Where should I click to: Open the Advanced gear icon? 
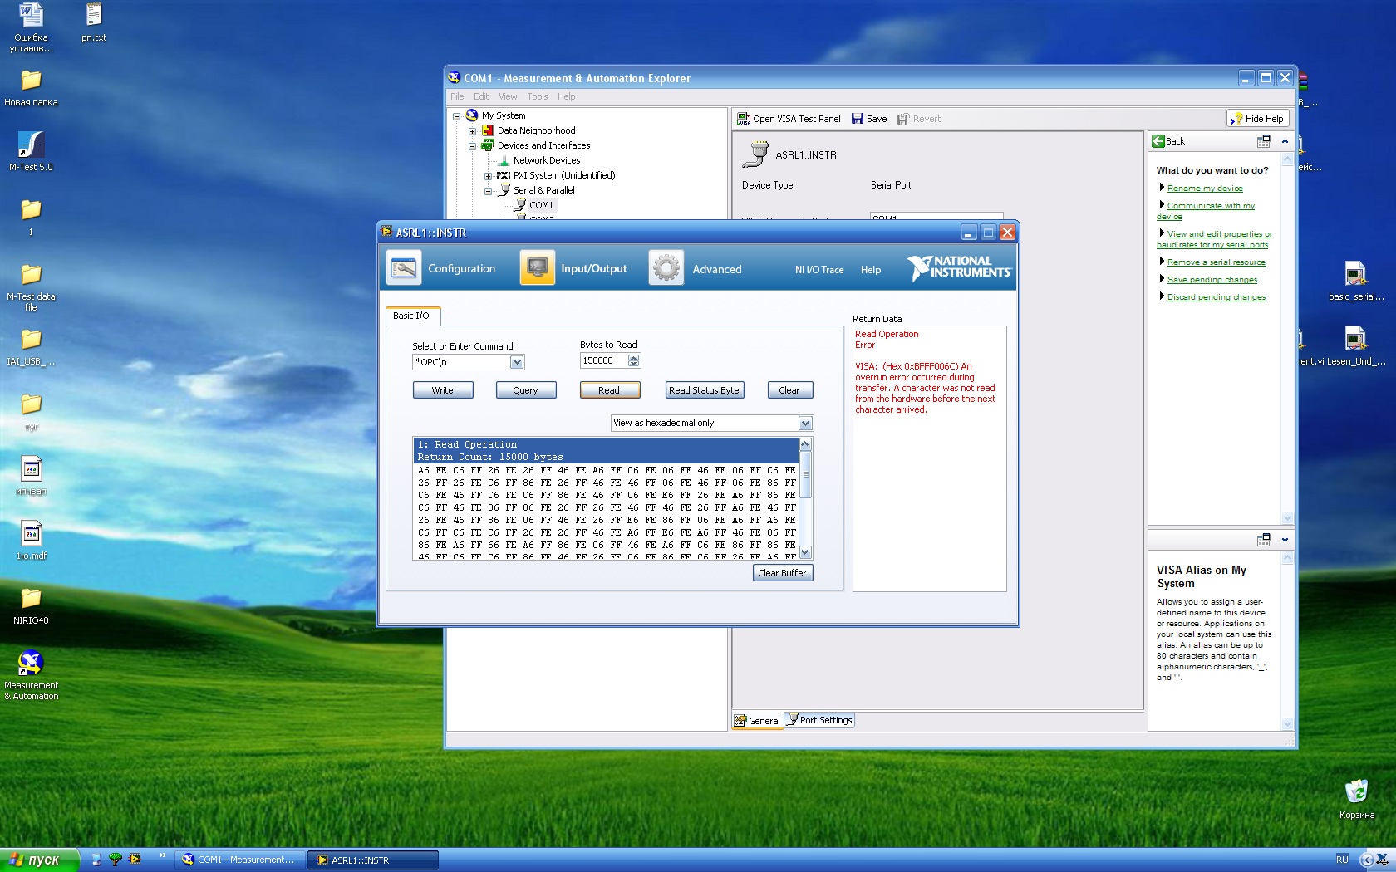tap(666, 268)
